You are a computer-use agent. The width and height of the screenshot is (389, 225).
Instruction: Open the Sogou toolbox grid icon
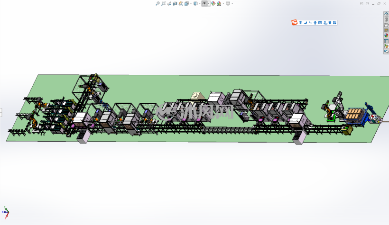[x=334, y=23]
